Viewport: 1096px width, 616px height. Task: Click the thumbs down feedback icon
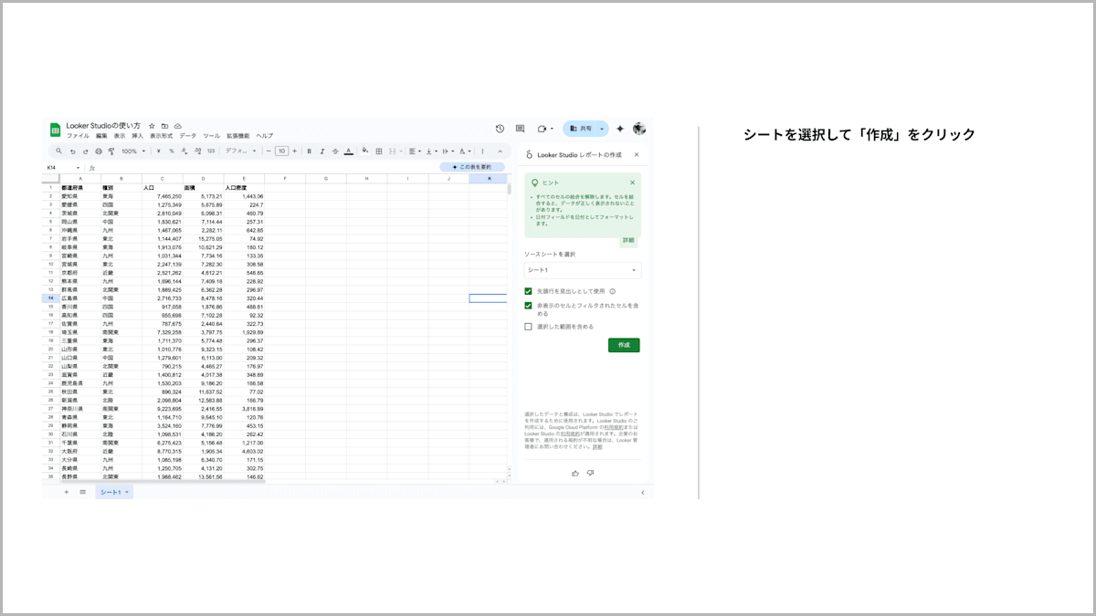point(590,473)
